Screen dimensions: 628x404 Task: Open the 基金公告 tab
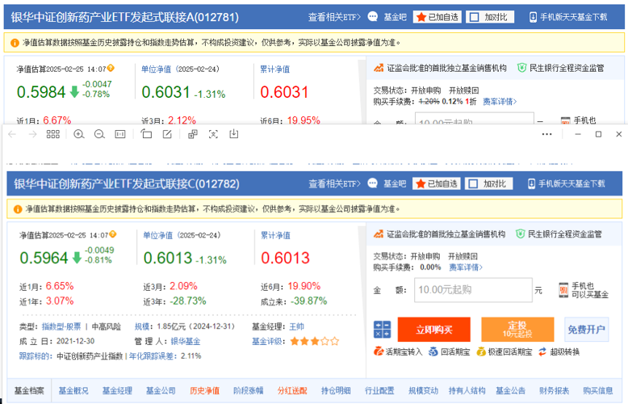click(510, 390)
